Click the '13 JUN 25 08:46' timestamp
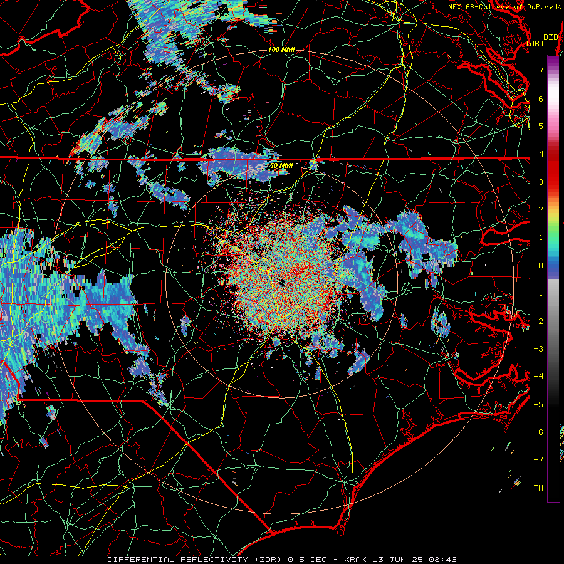Image resolution: width=564 pixels, height=564 pixels. click(x=414, y=560)
